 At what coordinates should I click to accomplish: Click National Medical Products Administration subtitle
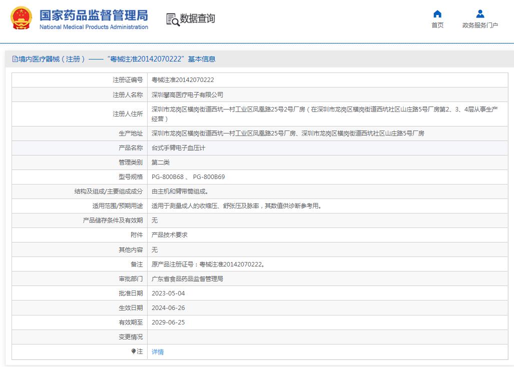click(94, 27)
